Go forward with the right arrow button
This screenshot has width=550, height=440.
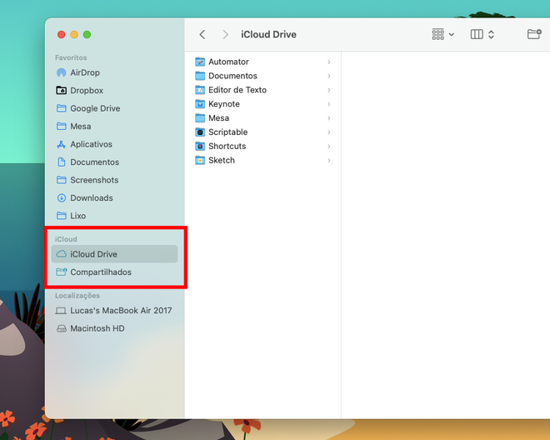pyautogui.click(x=226, y=34)
